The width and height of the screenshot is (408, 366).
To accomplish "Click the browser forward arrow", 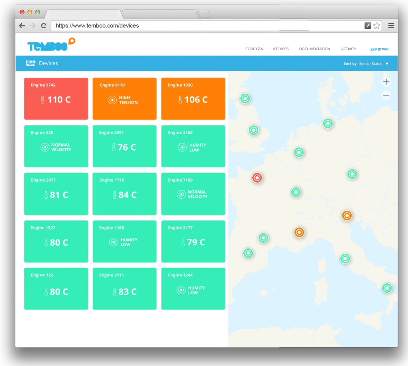I will click(x=33, y=25).
